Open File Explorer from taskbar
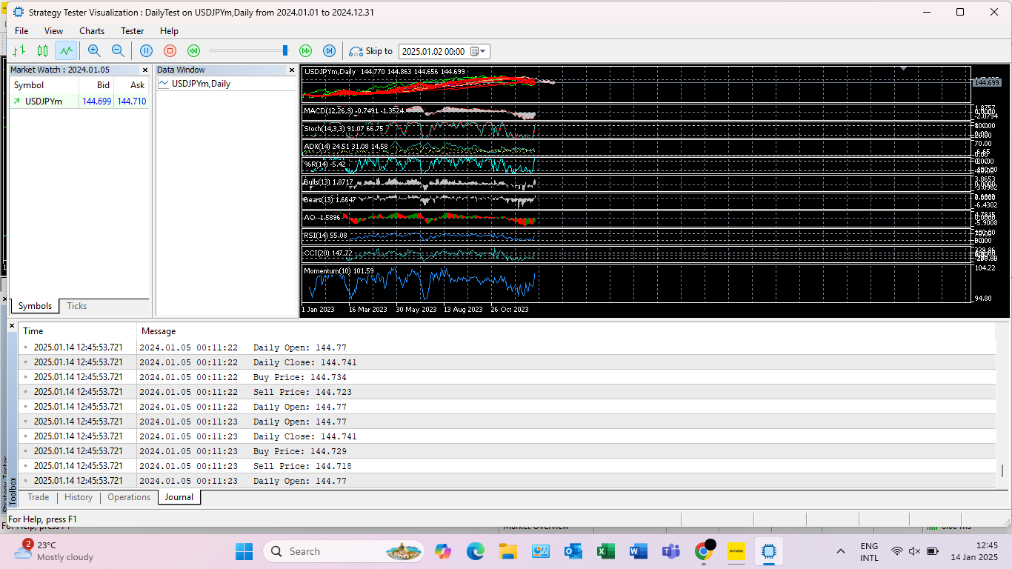This screenshot has width=1012, height=569. coord(507,551)
